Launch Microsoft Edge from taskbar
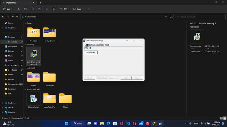 click(109, 123)
